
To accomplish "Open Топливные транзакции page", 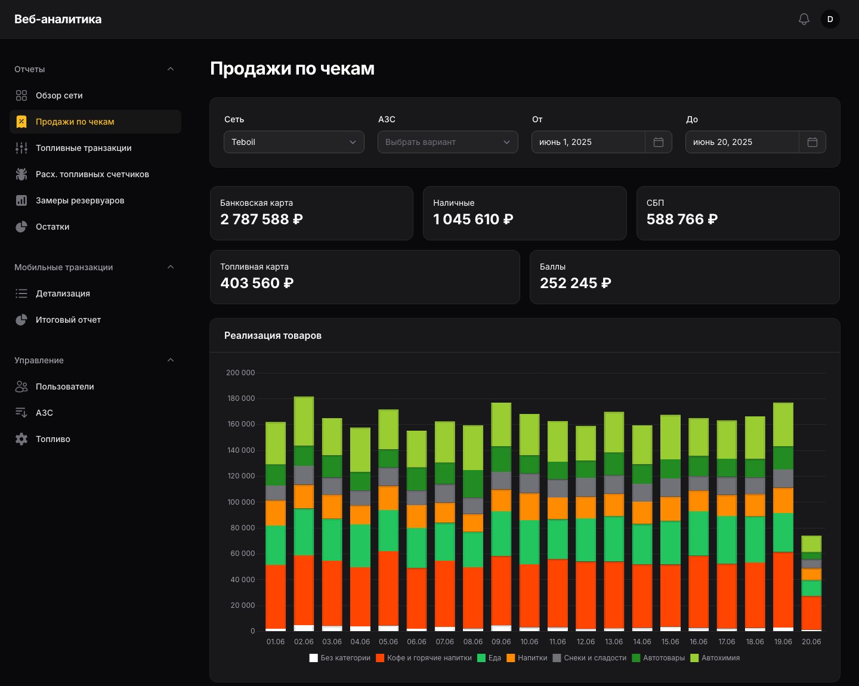I will [95, 148].
